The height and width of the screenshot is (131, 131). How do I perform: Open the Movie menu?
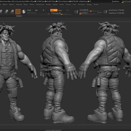[x=26, y=4]
